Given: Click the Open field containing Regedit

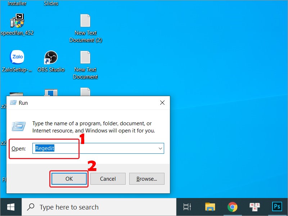Looking at the screenshot, I should (x=98, y=148).
